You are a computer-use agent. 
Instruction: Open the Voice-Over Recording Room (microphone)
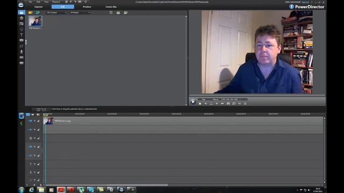tap(21, 52)
